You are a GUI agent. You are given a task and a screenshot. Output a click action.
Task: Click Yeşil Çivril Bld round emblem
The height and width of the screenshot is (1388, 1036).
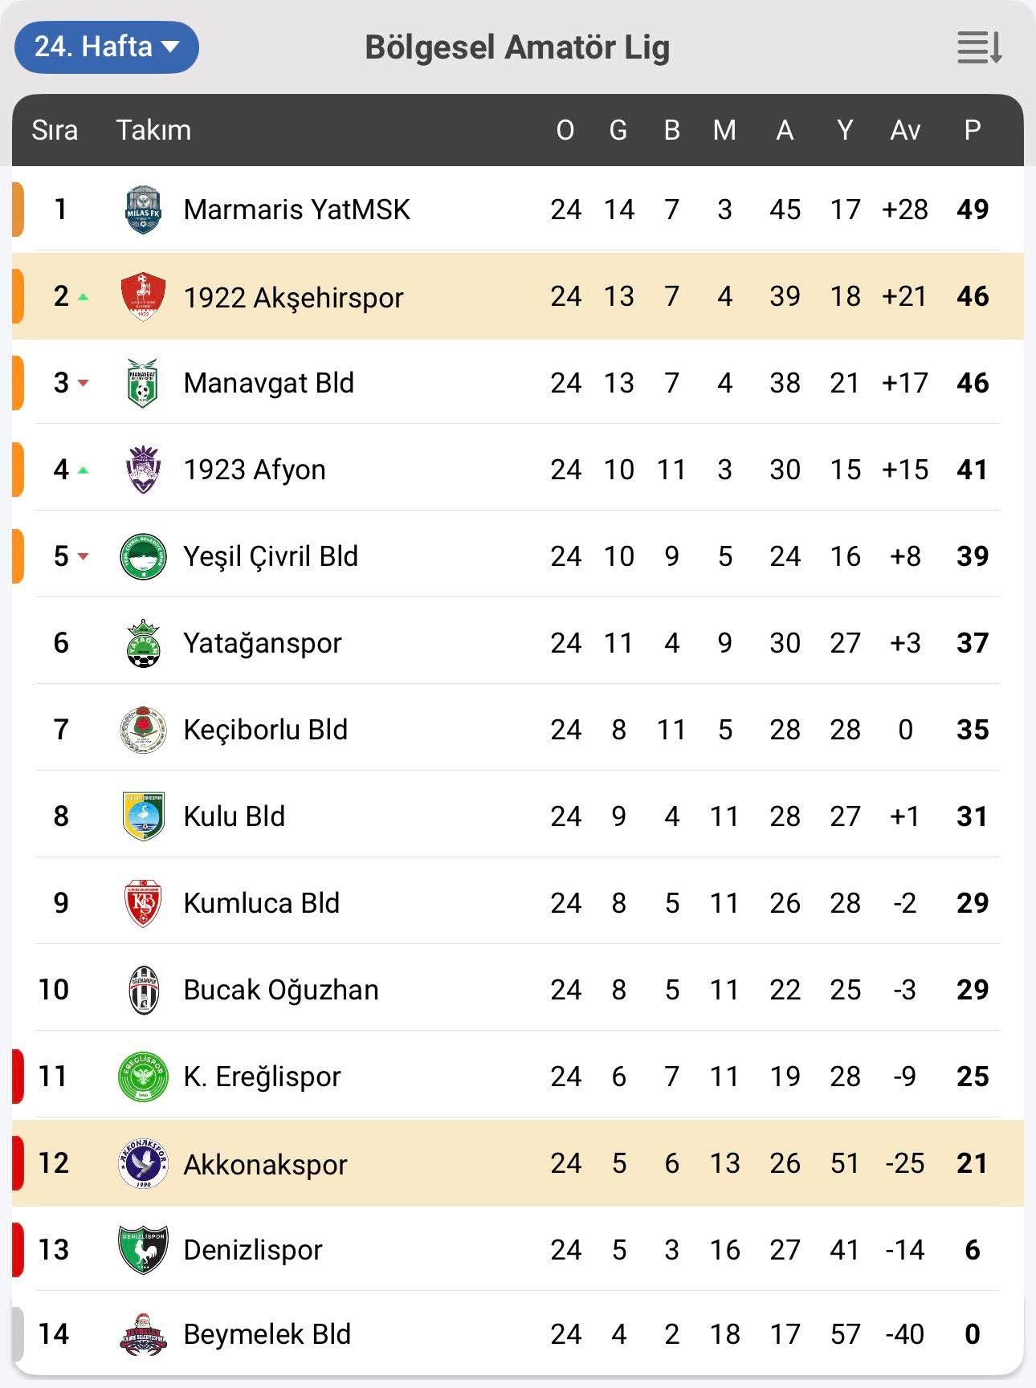coord(144,556)
